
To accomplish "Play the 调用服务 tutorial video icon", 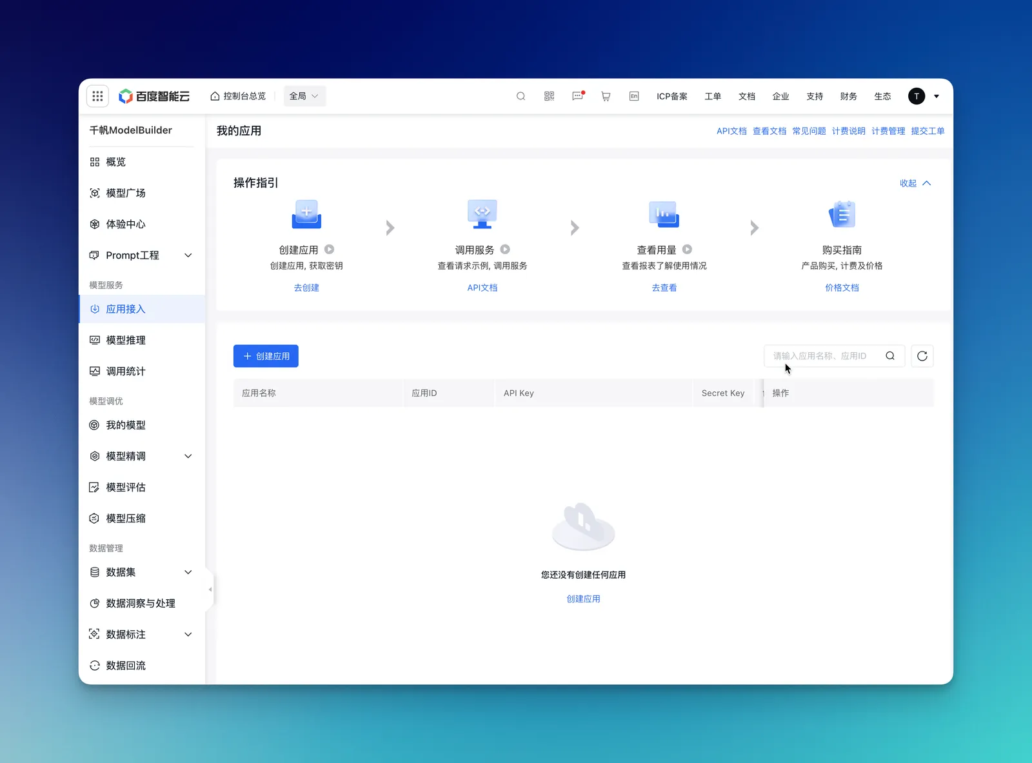I will point(505,249).
